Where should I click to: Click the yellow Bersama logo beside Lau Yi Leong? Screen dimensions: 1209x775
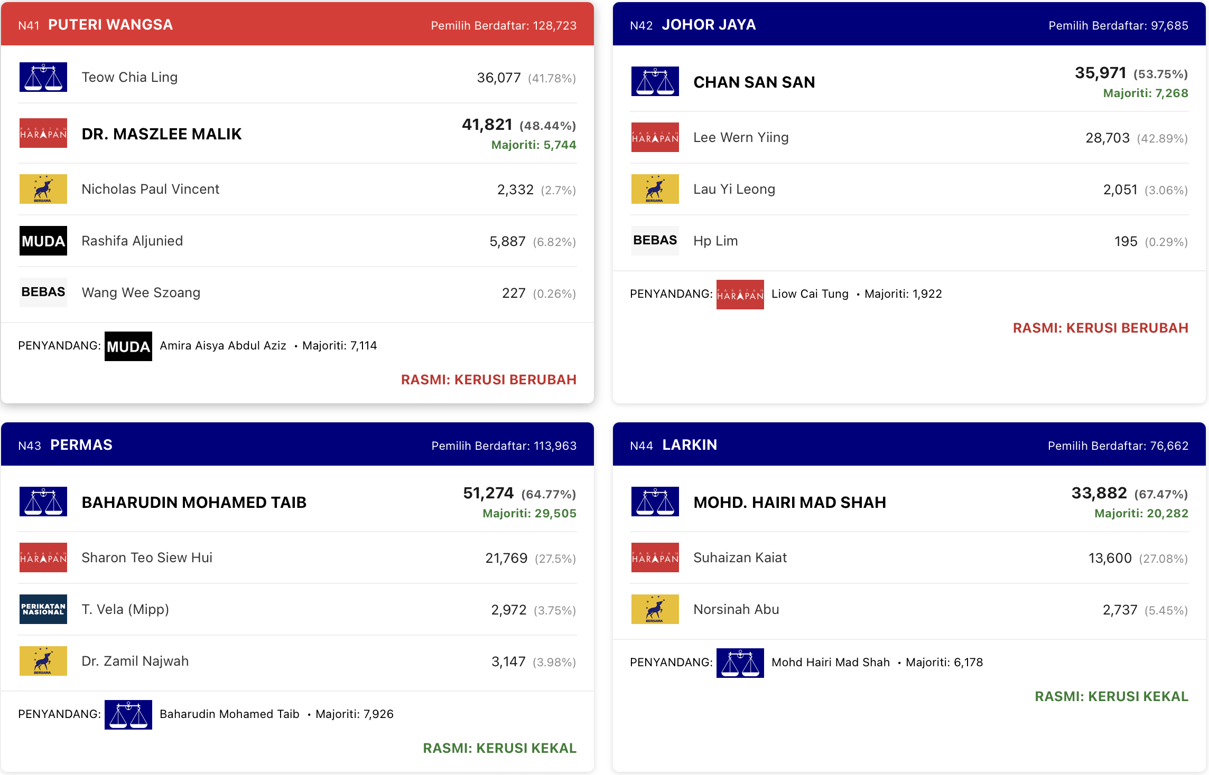pyautogui.click(x=655, y=189)
